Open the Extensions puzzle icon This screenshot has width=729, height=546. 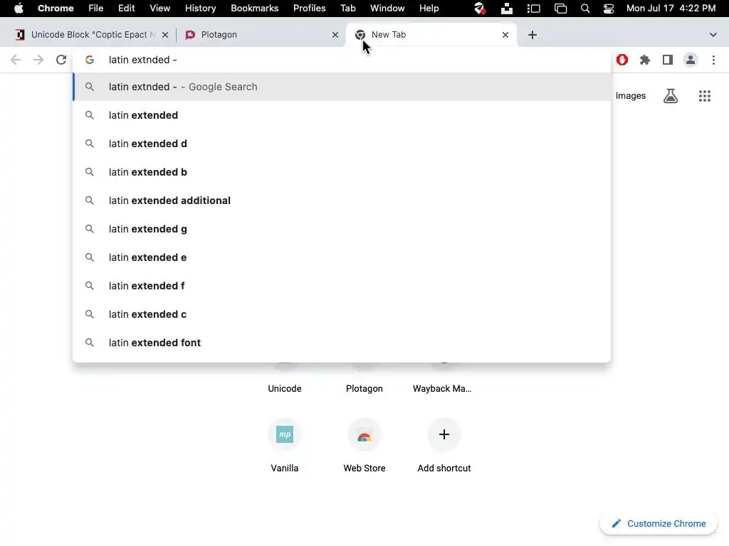click(x=645, y=60)
